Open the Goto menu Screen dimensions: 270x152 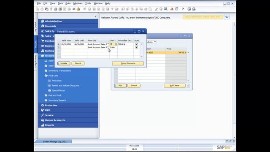[x=68, y=3]
